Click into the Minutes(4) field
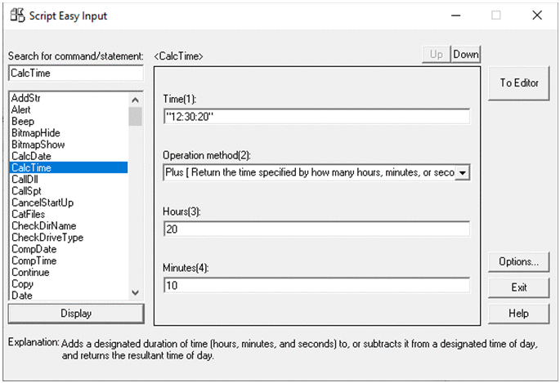 pyautogui.click(x=316, y=286)
